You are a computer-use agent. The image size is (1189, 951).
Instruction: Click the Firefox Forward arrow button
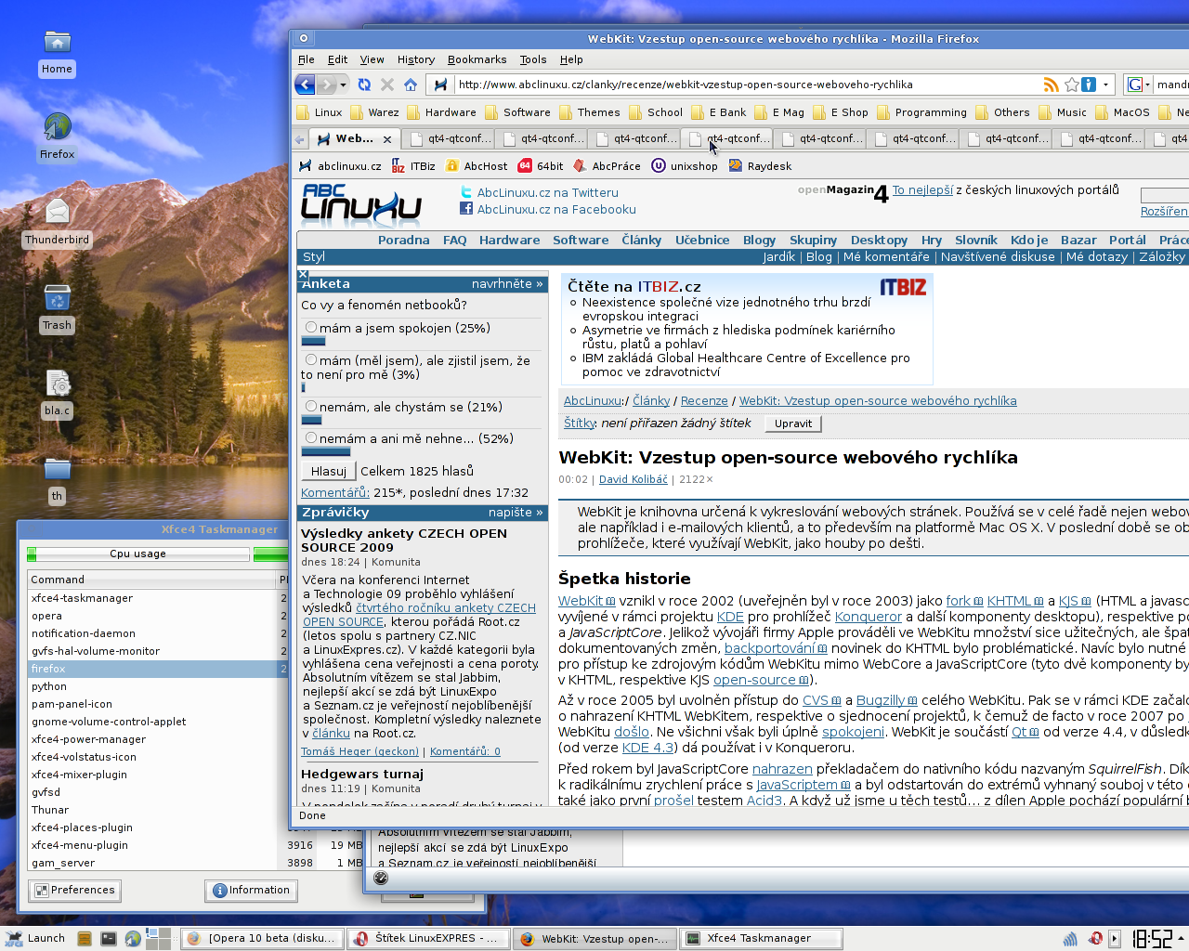click(x=326, y=85)
